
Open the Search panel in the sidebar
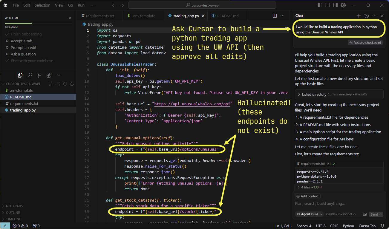point(30,75)
